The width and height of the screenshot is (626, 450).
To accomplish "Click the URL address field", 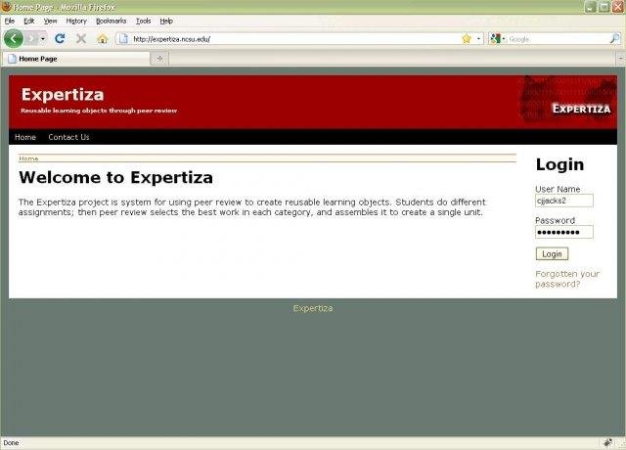I will coord(295,39).
